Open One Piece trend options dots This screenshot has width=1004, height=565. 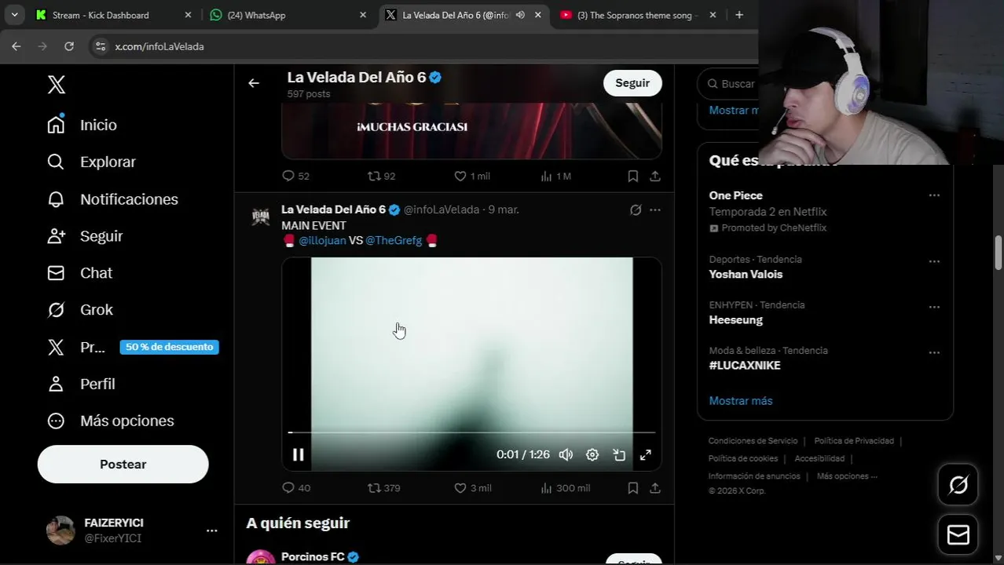pos(934,195)
